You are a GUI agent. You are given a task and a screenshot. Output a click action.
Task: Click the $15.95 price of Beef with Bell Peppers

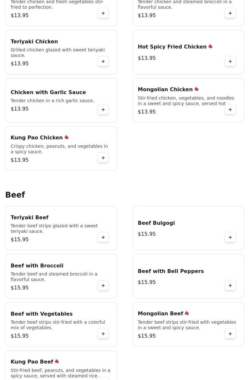(x=147, y=282)
